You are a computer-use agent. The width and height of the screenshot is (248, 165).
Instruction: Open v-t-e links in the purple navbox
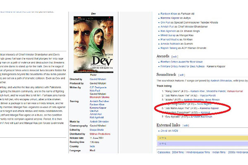[x=162, y=144]
